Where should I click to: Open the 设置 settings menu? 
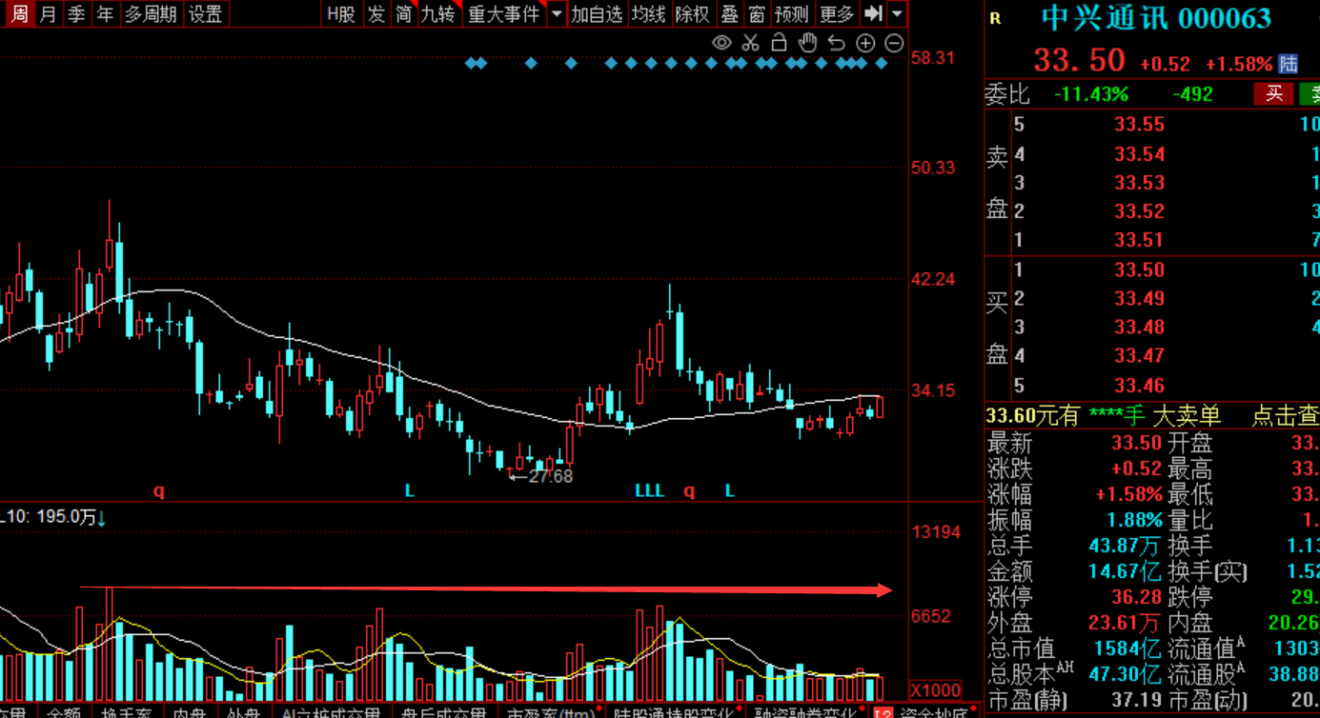tap(205, 14)
